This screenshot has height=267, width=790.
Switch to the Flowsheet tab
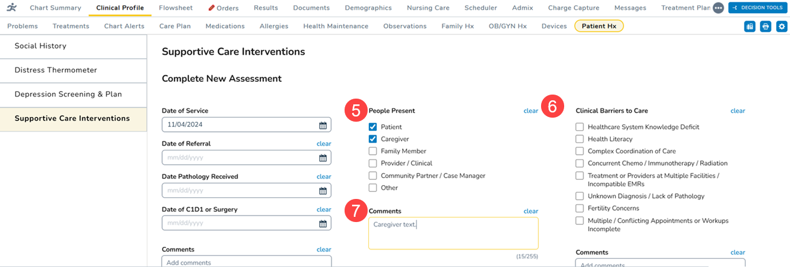[176, 8]
